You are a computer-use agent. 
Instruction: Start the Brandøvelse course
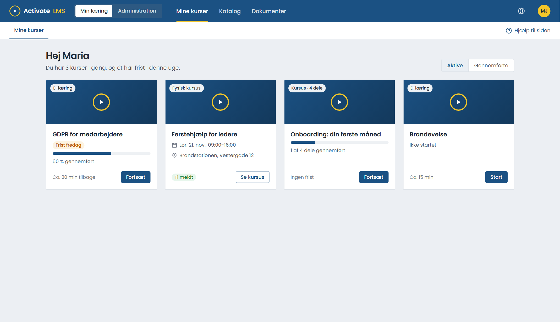[496, 177]
